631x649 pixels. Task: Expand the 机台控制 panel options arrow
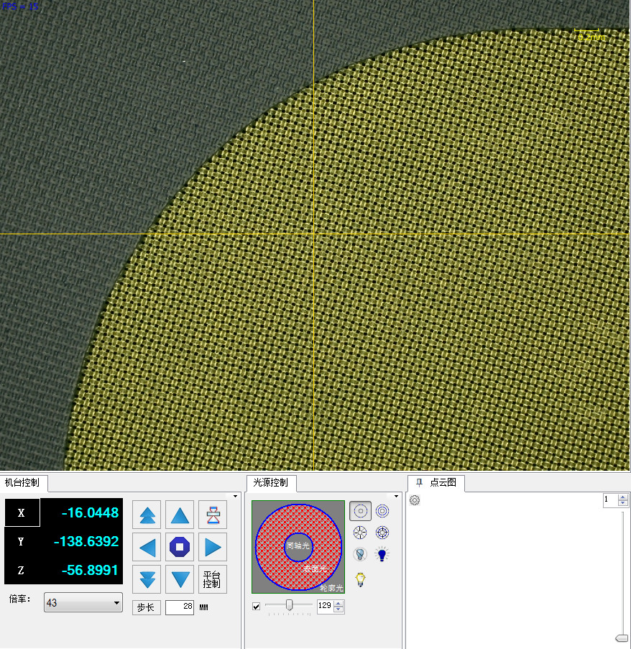[234, 496]
